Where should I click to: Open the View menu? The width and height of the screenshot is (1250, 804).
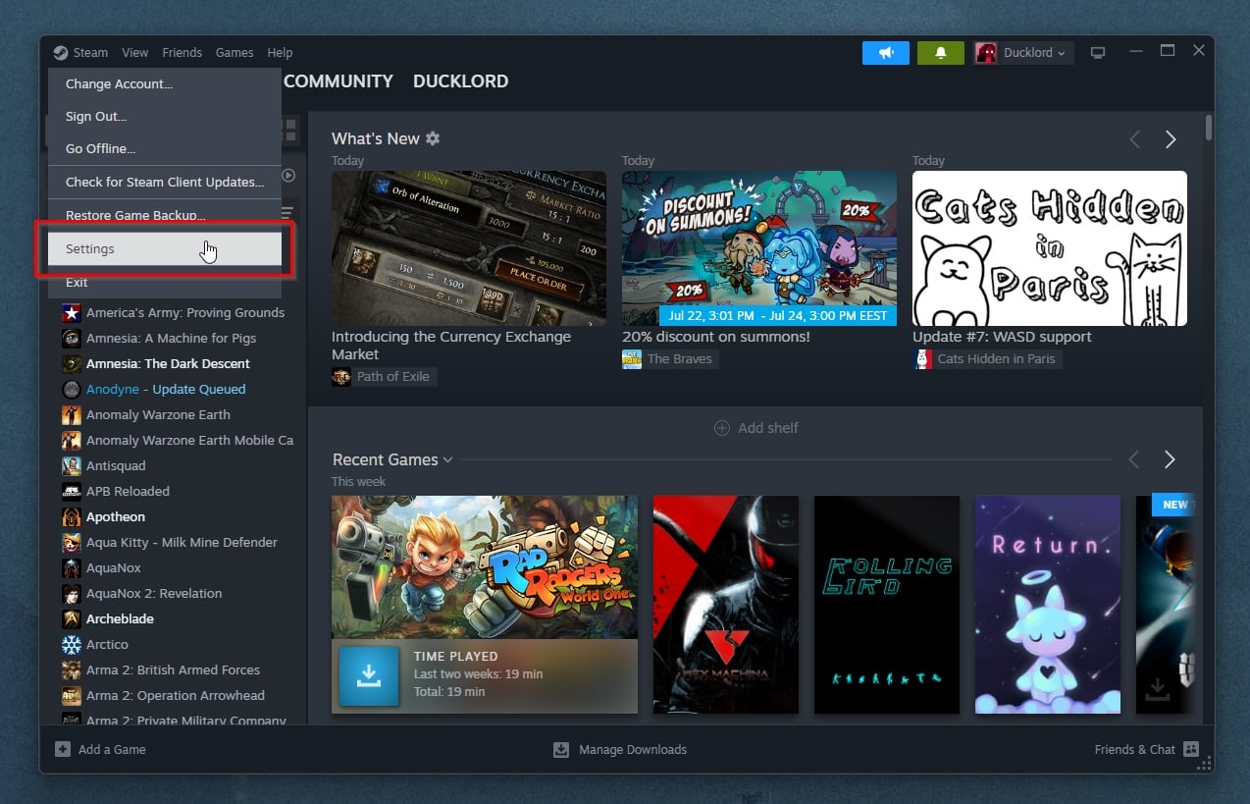(x=135, y=53)
